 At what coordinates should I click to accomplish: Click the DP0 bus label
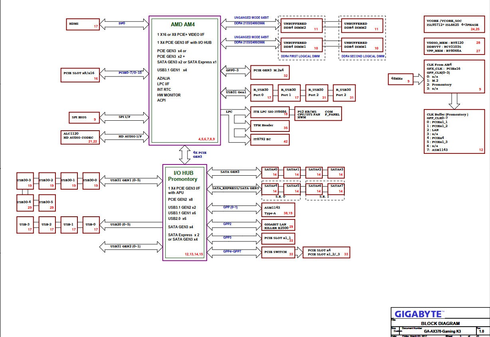point(122,24)
